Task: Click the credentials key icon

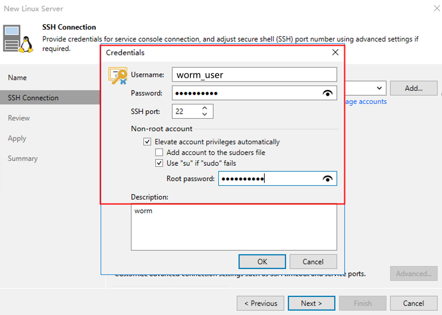Action: (118, 77)
